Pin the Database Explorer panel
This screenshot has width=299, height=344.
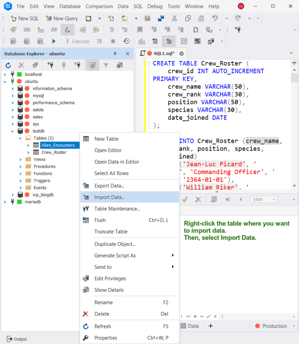115,54
